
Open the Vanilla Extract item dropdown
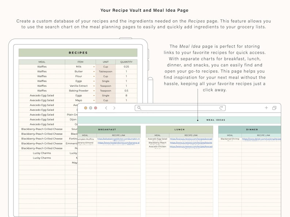pos(94,86)
